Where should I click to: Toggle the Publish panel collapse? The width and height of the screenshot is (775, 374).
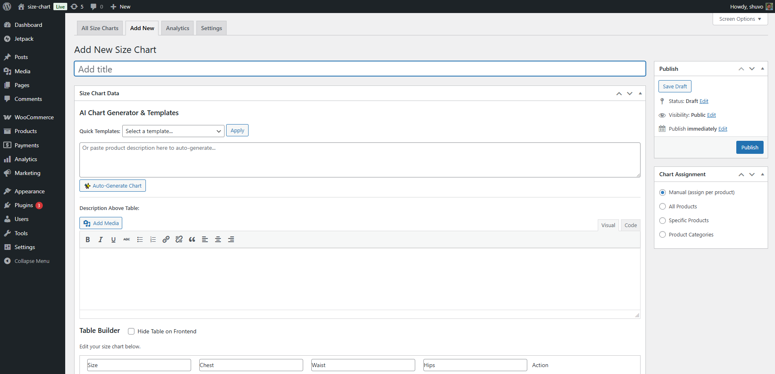point(762,68)
